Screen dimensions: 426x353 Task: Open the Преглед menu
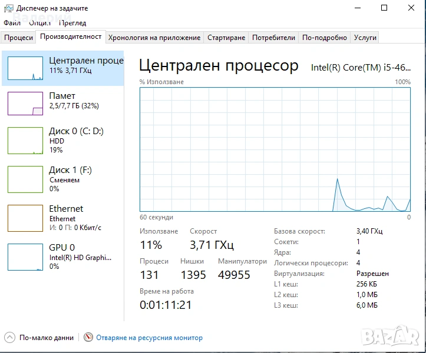click(73, 23)
